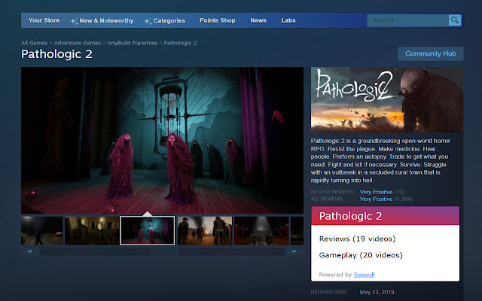Click the Pathologic 2 page title
482x301 pixels.
[56, 54]
